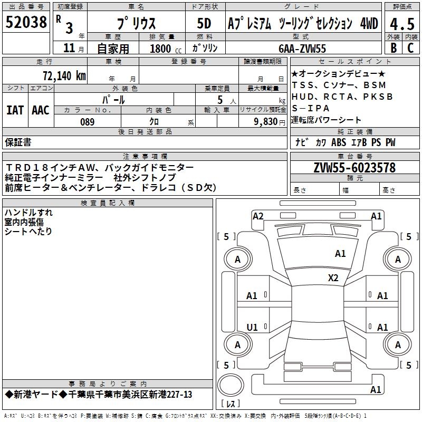Click the A2 damage mark on diagram
Viewport: 422px width, 422px height.
pyautogui.click(x=258, y=216)
